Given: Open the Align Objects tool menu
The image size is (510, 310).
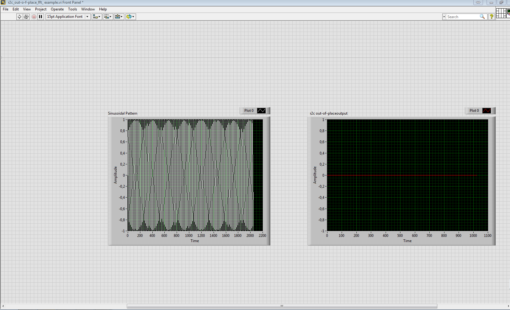Looking at the screenshot, I should pos(97,17).
